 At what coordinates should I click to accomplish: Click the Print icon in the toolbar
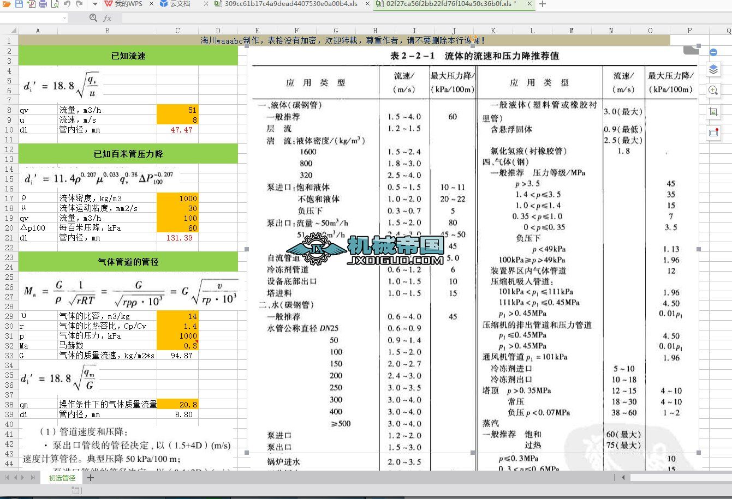tap(43, 4)
